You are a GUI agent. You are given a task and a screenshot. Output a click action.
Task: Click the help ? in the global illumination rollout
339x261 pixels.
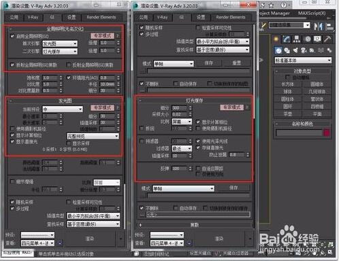click(118, 36)
